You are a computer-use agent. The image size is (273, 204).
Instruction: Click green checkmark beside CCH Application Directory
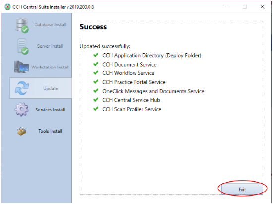96,55
